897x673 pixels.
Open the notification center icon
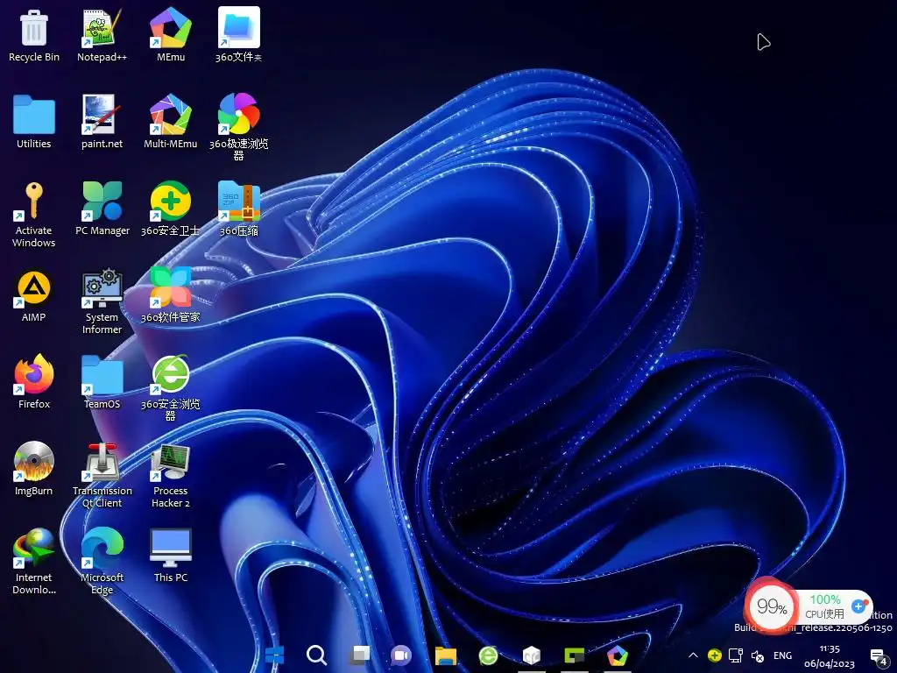point(879,657)
